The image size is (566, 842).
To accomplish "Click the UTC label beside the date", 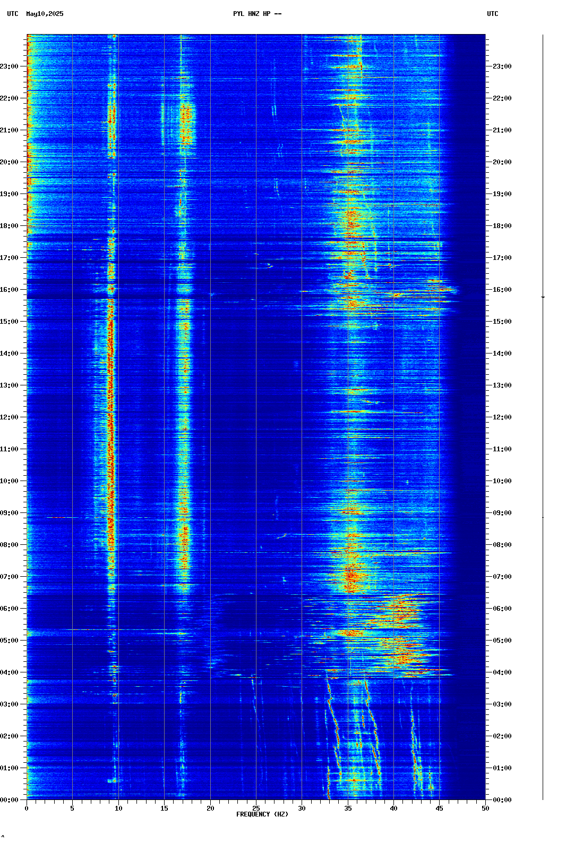I will [x=13, y=14].
